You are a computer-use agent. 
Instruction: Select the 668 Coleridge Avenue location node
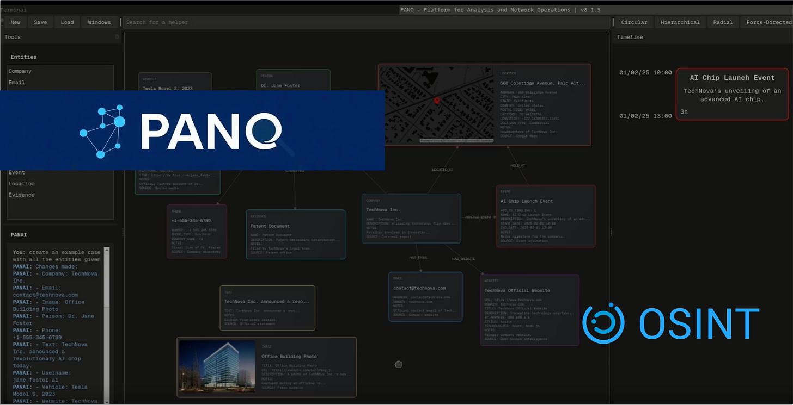(x=484, y=105)
